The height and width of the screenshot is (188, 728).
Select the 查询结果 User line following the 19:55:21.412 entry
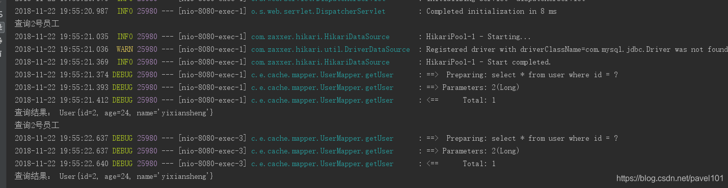[114, 113]
